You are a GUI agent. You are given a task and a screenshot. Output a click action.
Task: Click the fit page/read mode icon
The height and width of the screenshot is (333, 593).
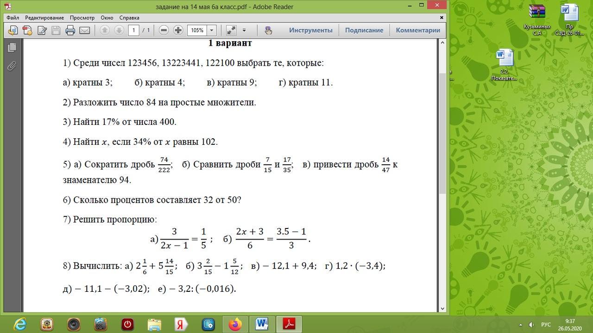pos(231,31)
